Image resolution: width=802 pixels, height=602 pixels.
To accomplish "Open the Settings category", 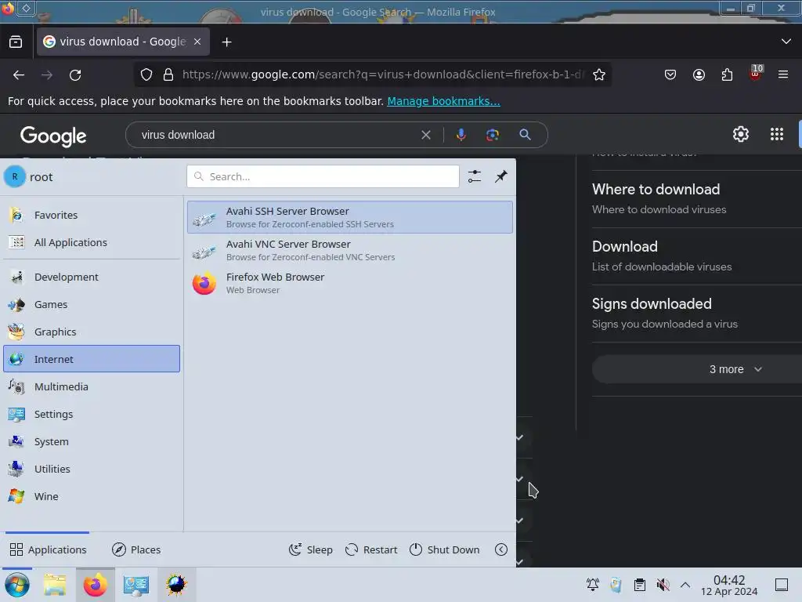I will click(x=92, y=414).
